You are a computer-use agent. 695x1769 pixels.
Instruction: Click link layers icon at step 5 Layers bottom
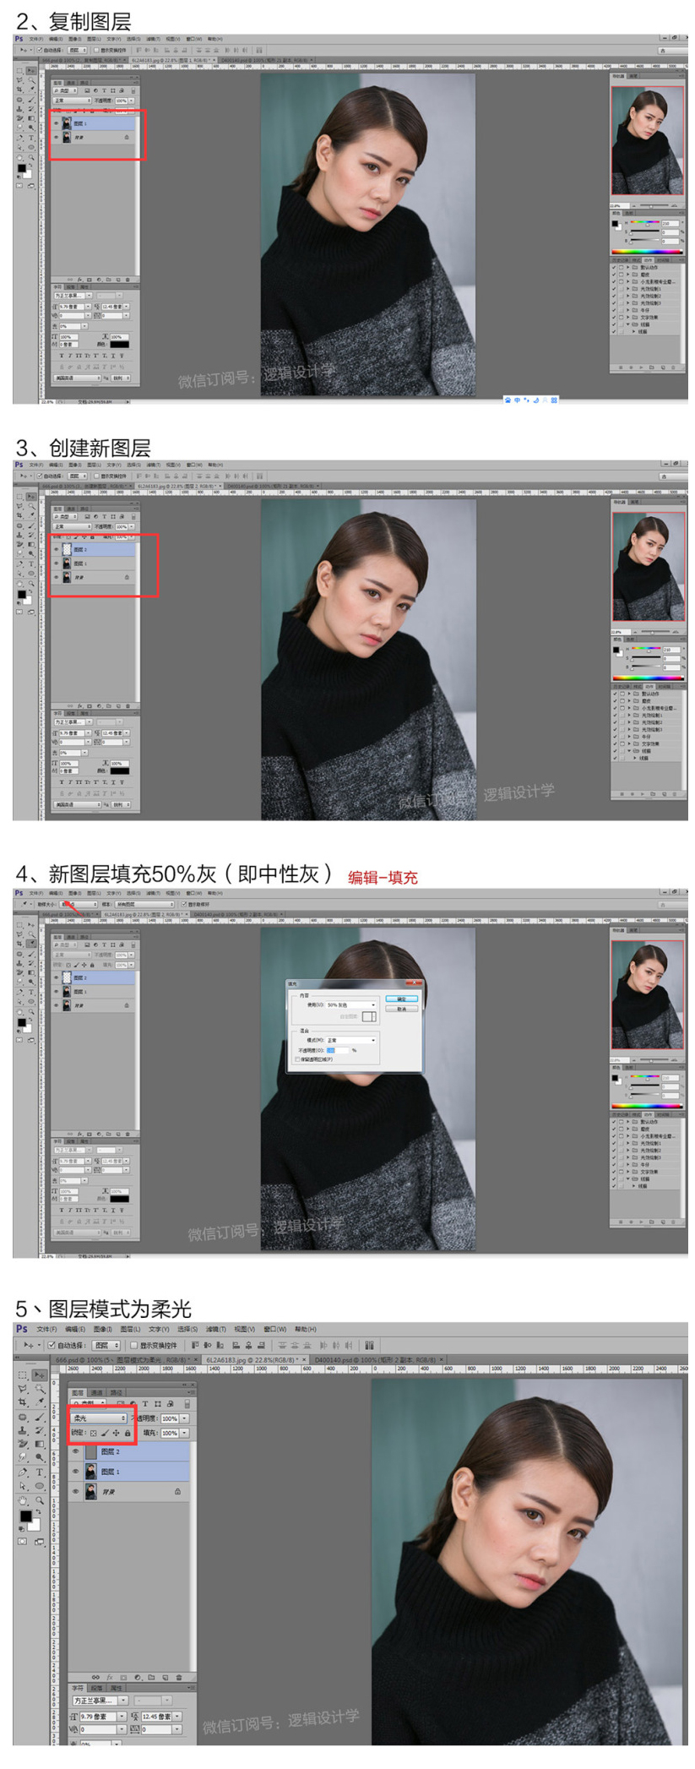click(95, 1677)
